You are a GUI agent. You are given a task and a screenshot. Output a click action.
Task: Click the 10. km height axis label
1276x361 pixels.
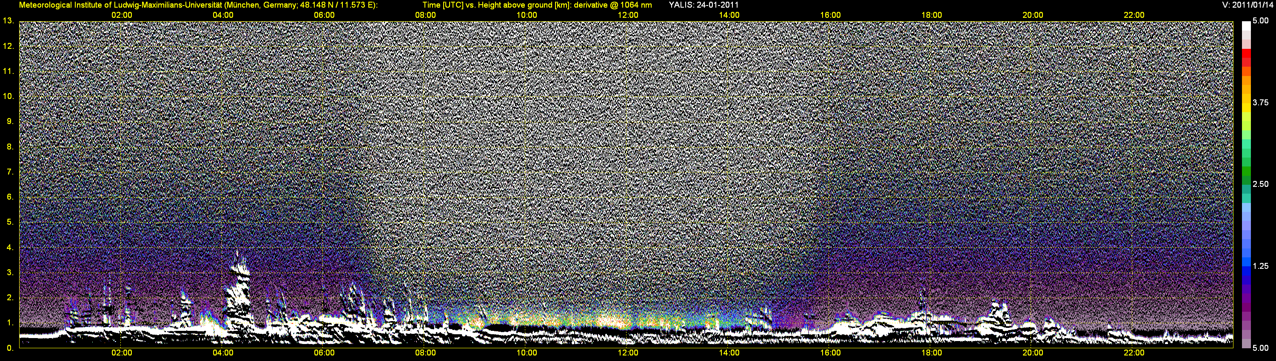pos(8,96)
